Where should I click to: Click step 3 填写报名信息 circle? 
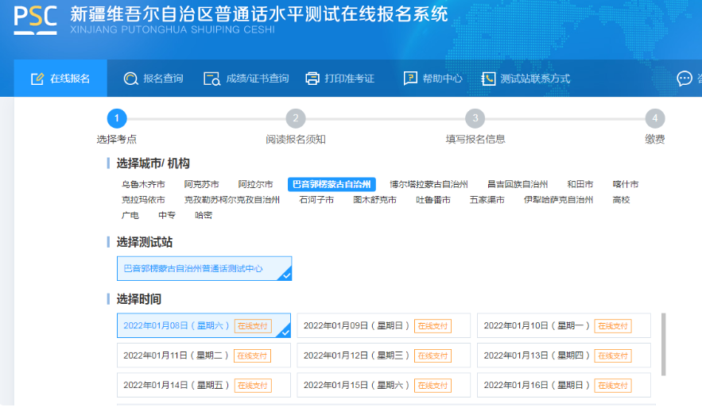(x=475, y=119)
